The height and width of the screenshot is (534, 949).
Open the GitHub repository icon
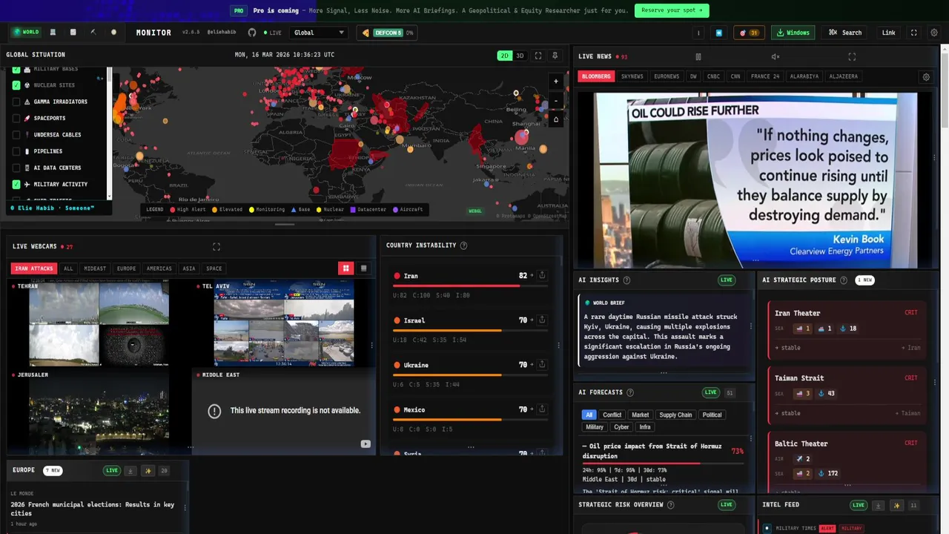(x=252, y=33)
